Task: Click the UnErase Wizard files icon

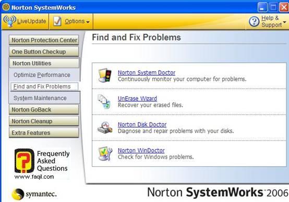Action: click(x=104, y=101)
